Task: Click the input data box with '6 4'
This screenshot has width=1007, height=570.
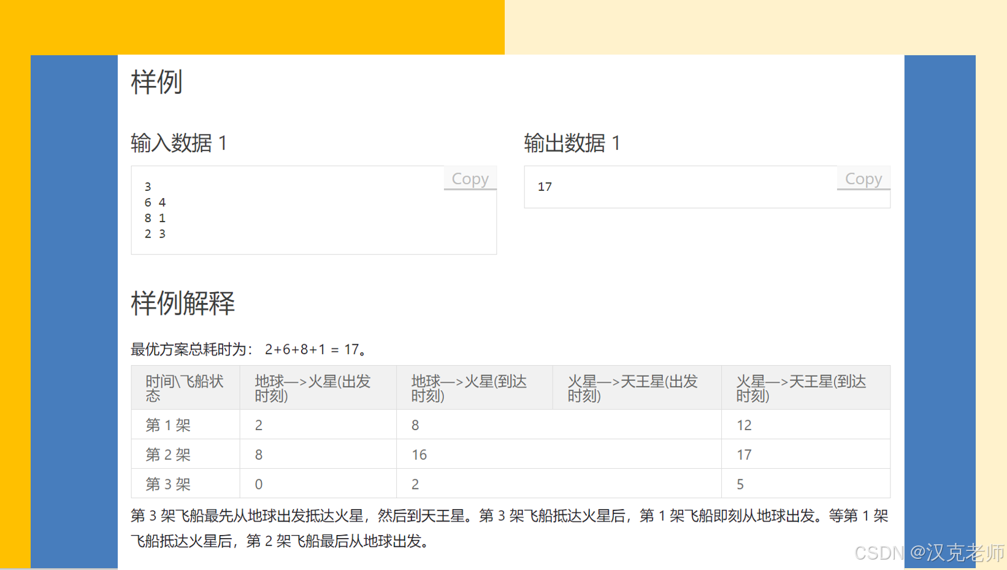Action: [313, 210]
